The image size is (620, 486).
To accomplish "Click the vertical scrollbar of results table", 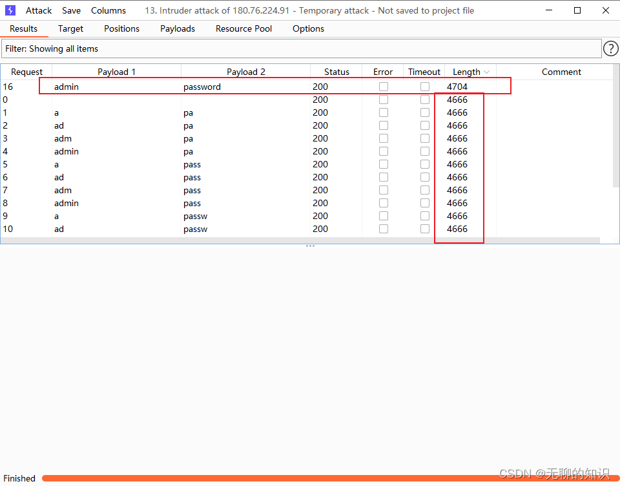I will click(616, 126).
